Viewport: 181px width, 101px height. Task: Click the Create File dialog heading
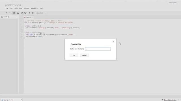click(x=76, y=44)
